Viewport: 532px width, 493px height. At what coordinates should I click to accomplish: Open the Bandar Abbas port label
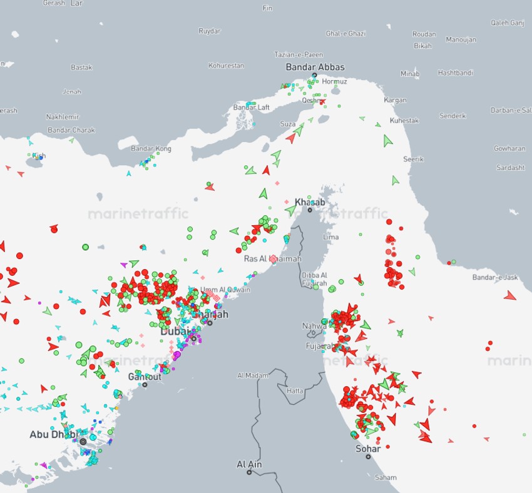[x=316, y=66]
